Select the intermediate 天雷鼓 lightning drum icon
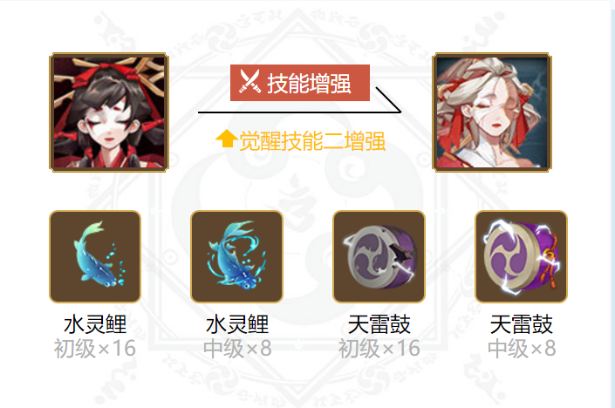Image resolution: width=615 pixels, height=408 pixels. [x=522, y=256]
